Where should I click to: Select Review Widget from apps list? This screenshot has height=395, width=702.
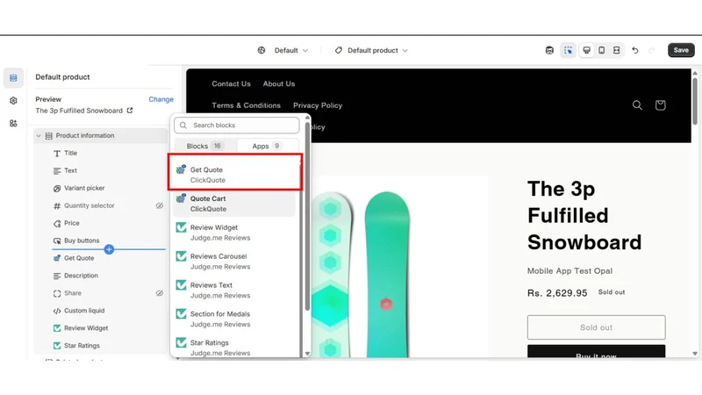point(234,233)
